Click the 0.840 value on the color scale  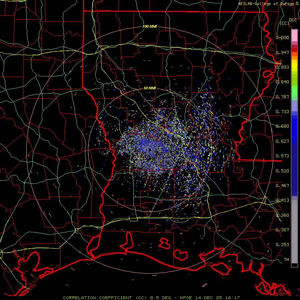(282, 82)
